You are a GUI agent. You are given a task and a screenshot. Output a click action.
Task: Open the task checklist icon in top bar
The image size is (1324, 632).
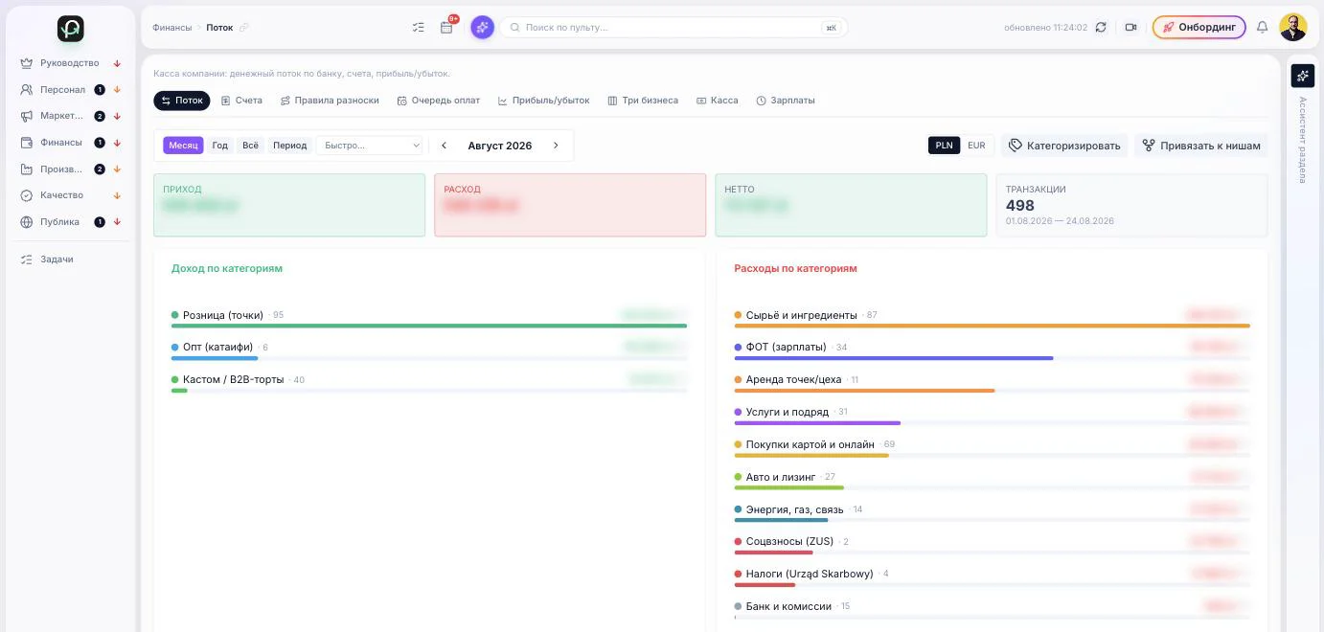pyautogui.click(x=419, y=28)
